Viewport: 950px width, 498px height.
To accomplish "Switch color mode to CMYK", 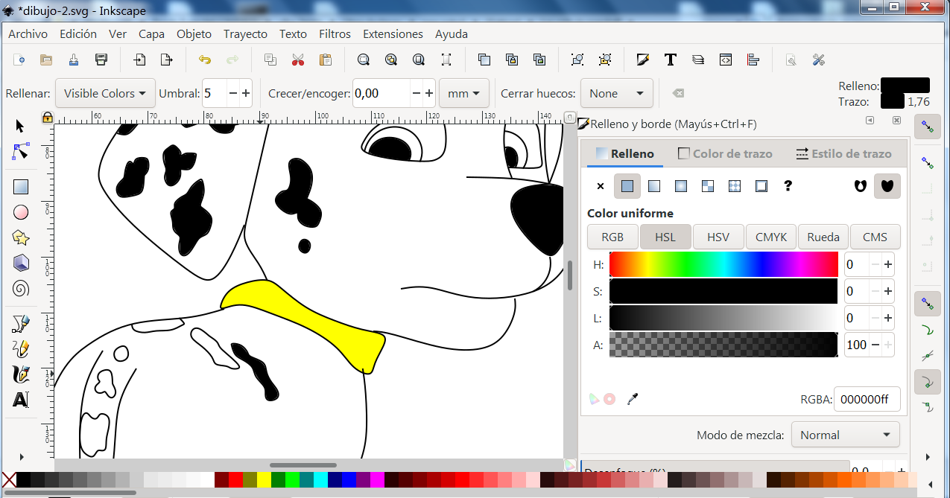I will pyautogui.click(x=771, y=237).
